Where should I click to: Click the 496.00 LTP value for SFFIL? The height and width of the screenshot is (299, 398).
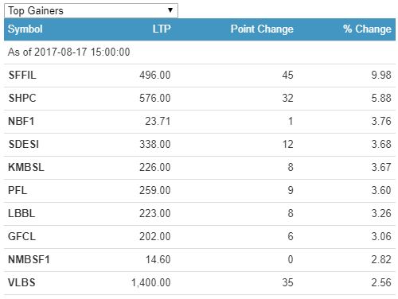[x=155, y=76]
